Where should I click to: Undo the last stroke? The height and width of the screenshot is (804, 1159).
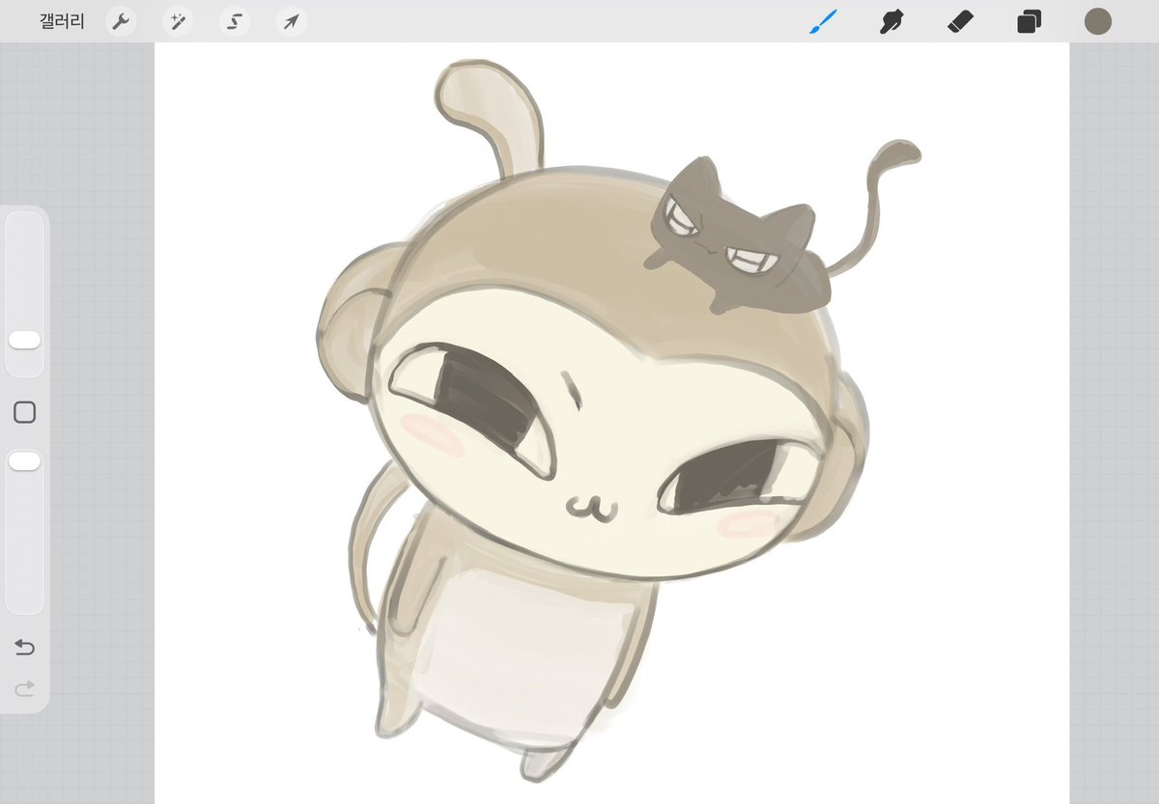[25, 647]
